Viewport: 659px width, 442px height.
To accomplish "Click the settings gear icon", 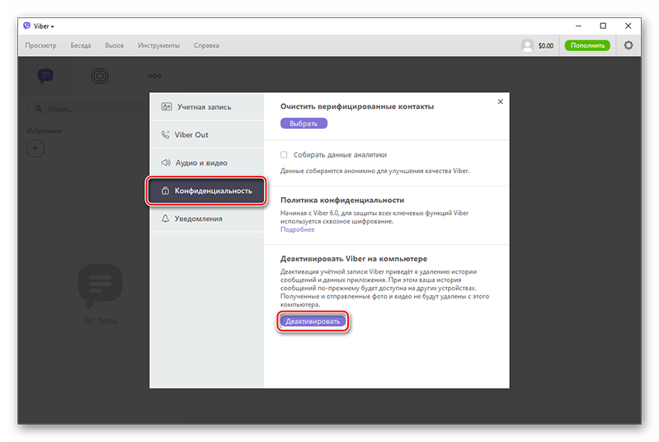I will tap(628, 45).
